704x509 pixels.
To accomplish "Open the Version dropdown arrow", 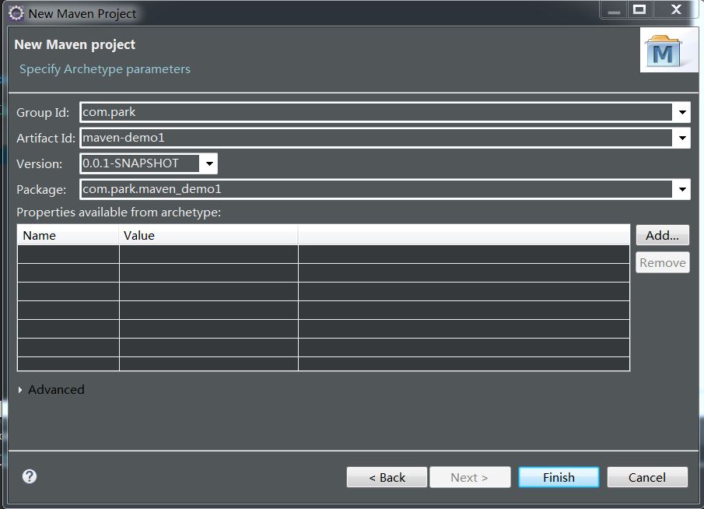I will 209,163.
